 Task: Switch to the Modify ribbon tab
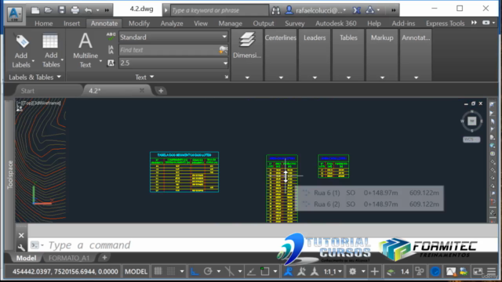click(x=139, y=23)
